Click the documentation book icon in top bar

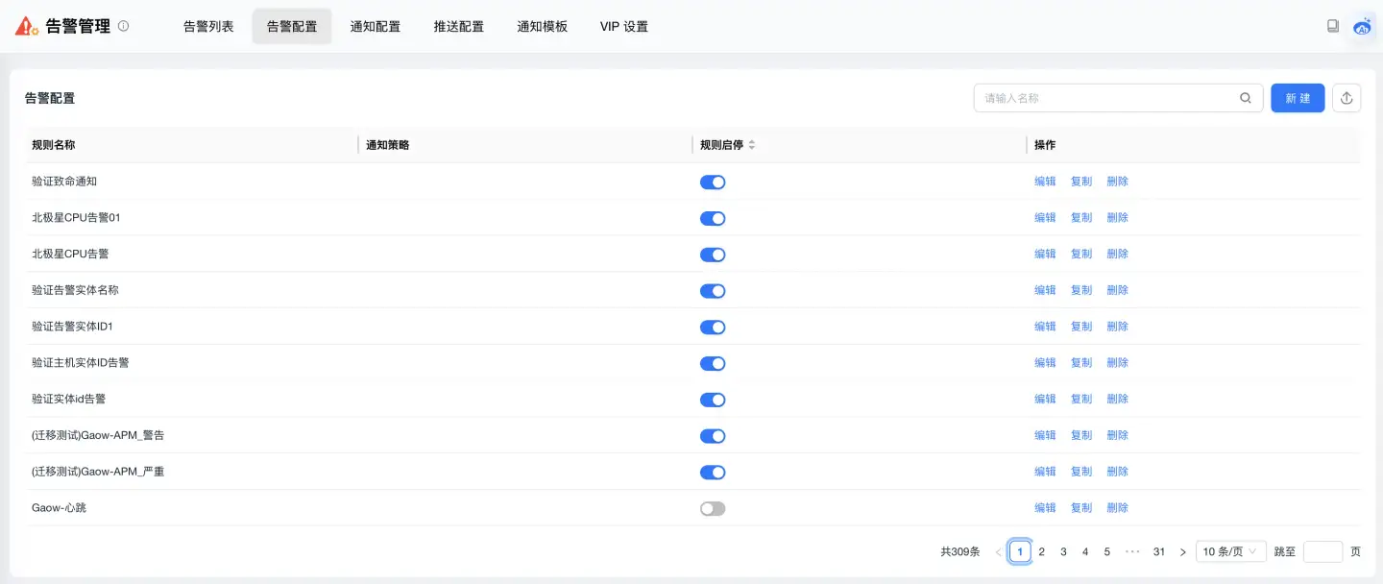[1333, 26]
